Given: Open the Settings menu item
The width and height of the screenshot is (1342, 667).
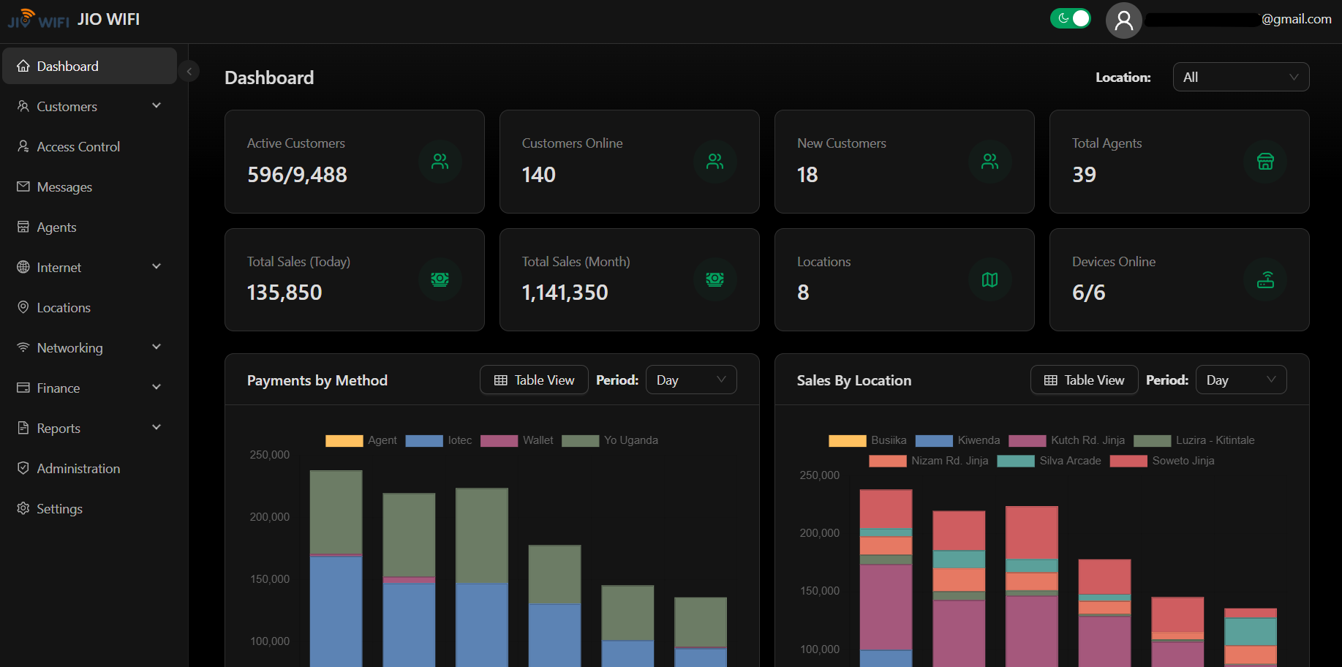Looking at the screenshot, I should (90, 508).
